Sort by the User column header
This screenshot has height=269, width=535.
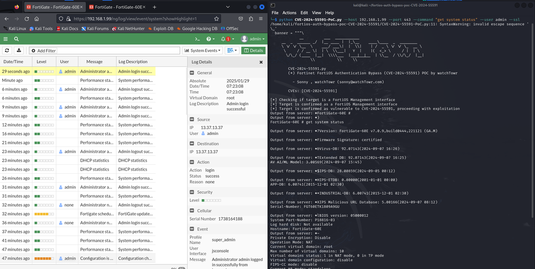click(67, 61)
